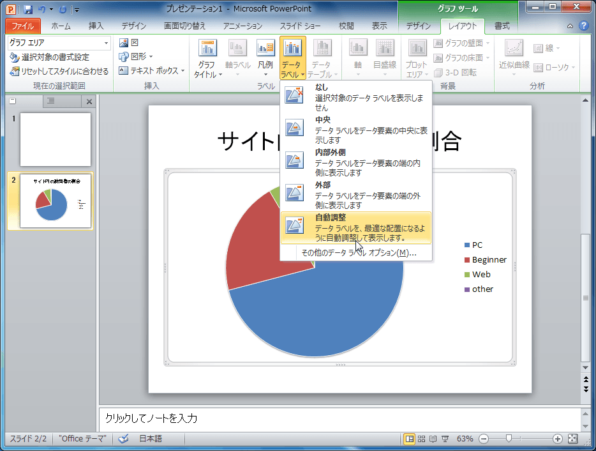Image resolution: width=596 pixels, height=451 pixels.
Task: Insert a picture with the 図 button
Action: tap(128, 43)
